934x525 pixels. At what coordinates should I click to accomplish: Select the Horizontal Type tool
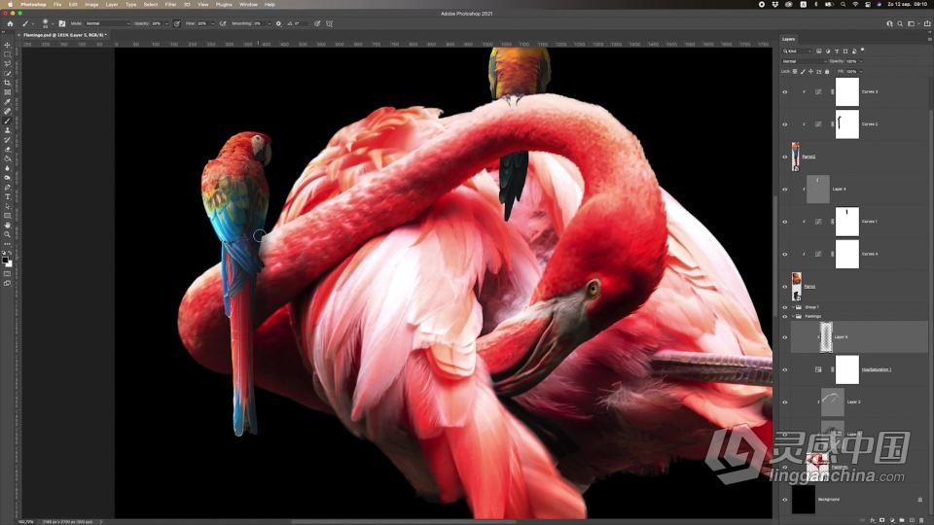click(x=7, y=197)
